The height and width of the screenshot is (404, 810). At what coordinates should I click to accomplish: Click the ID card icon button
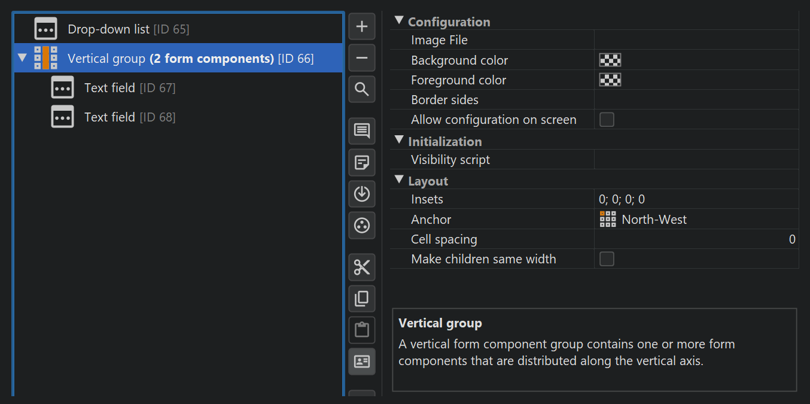point(362,362)
